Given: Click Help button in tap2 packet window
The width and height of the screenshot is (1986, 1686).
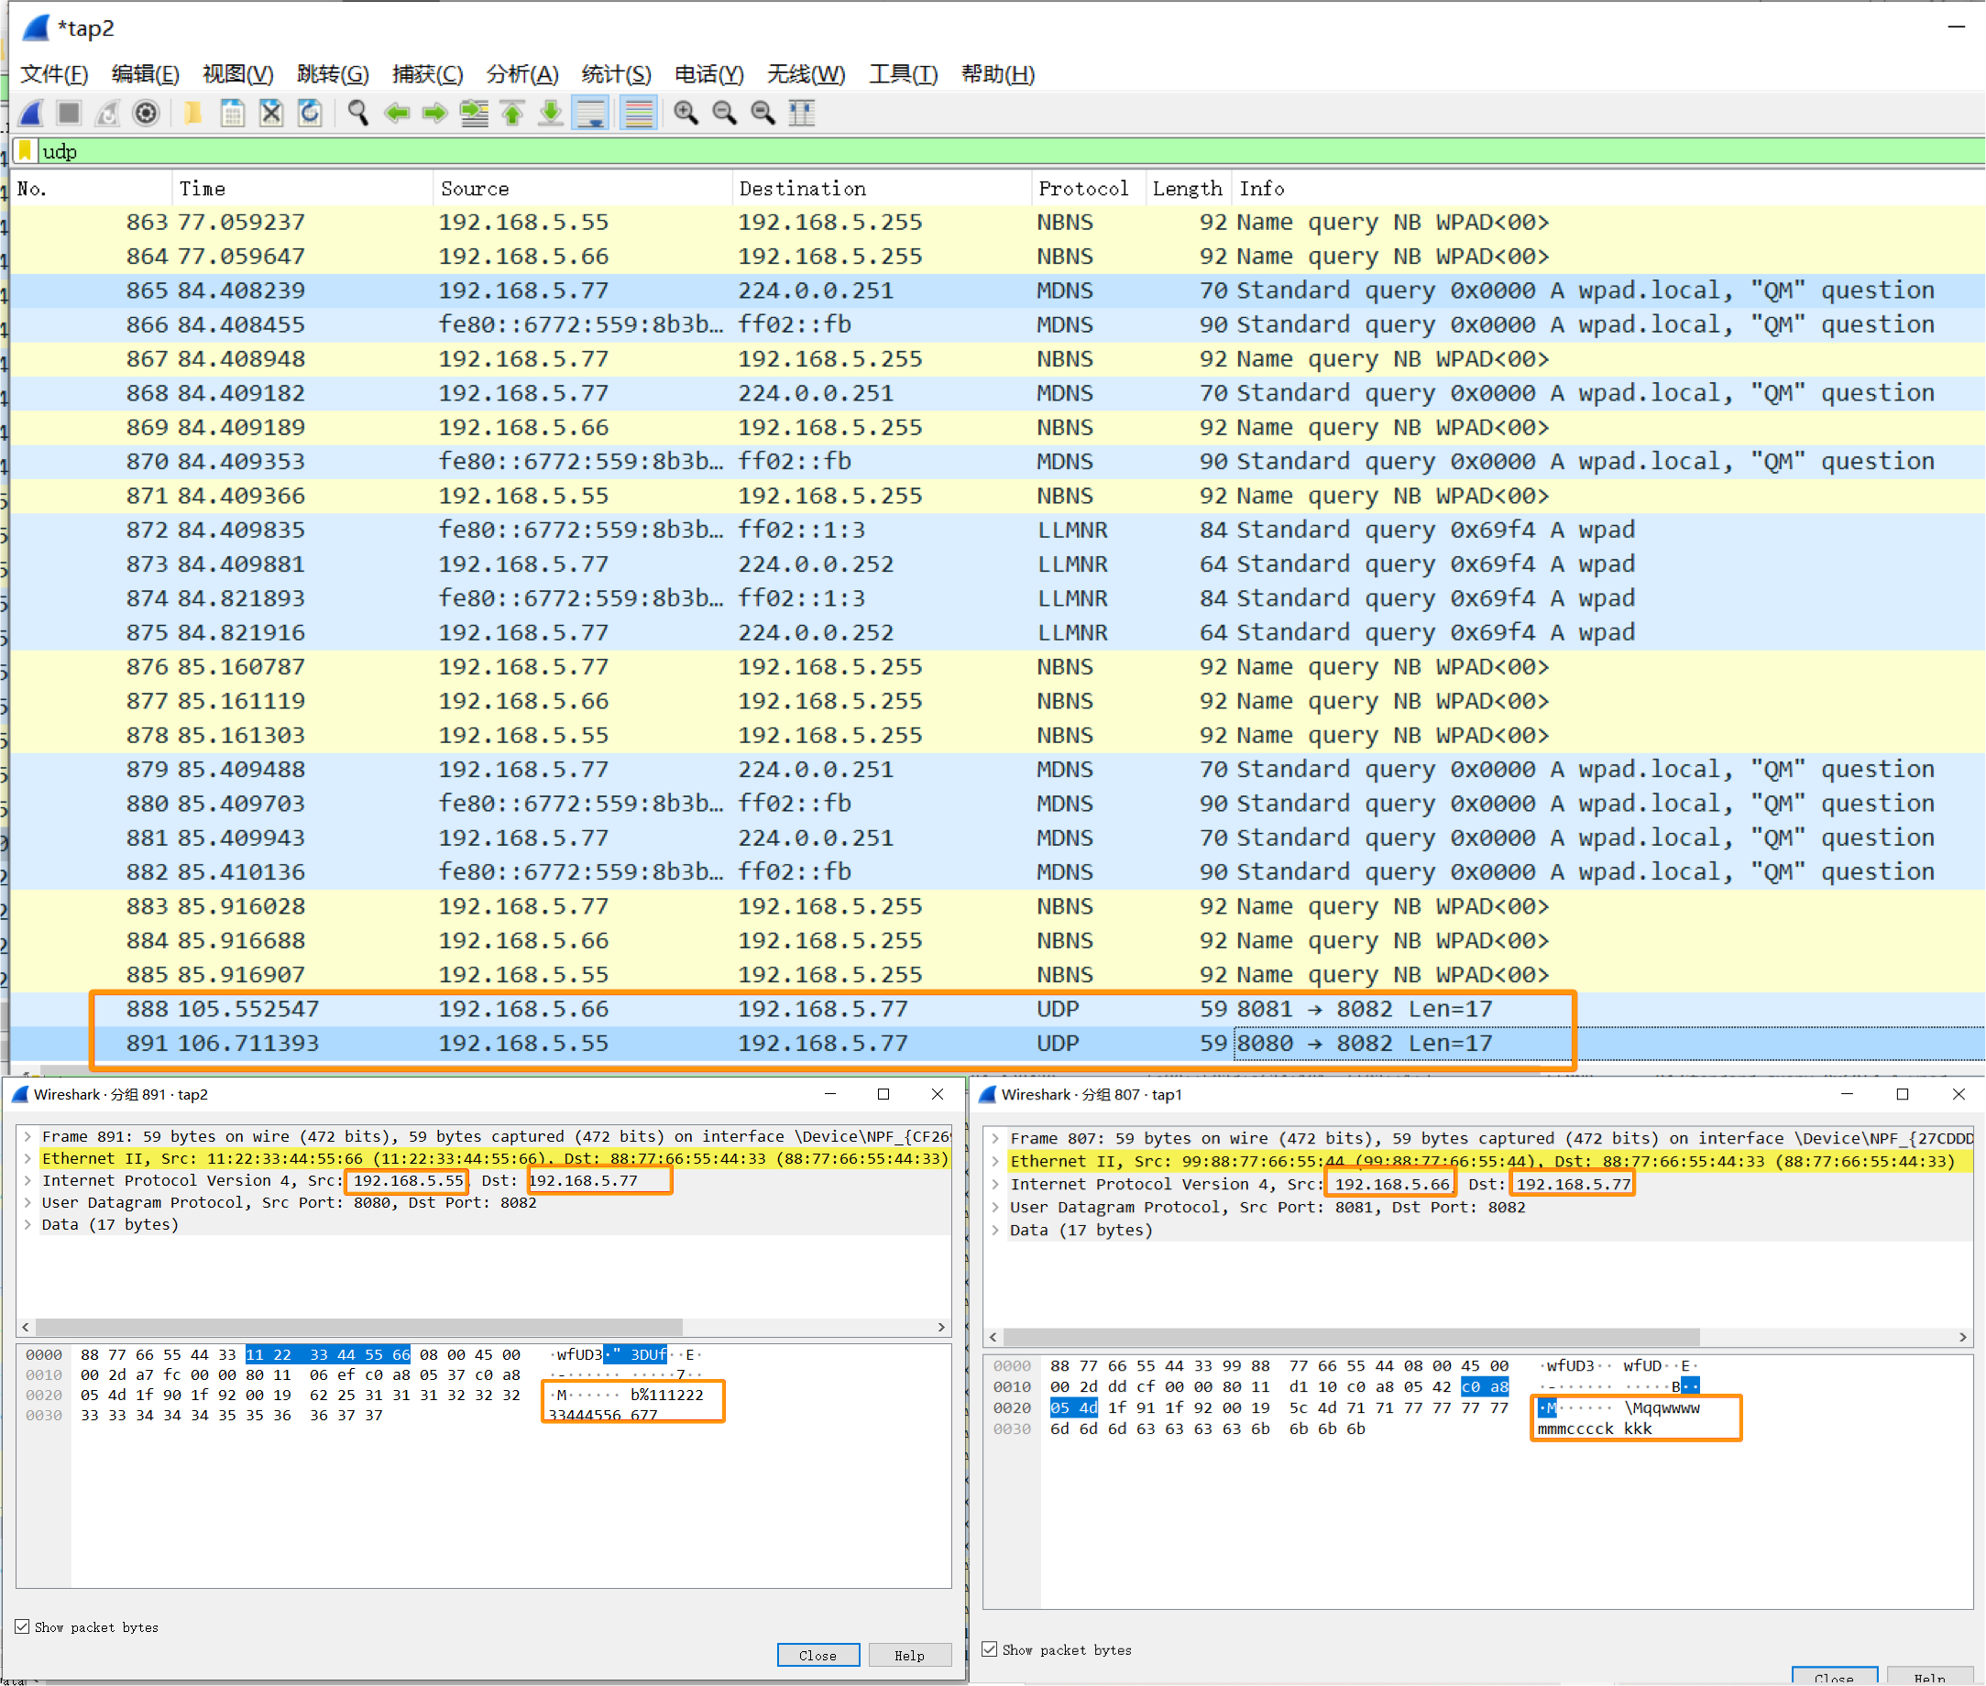Looking at the screenshot, I should pyautogui.click(x=909, y=1655).
